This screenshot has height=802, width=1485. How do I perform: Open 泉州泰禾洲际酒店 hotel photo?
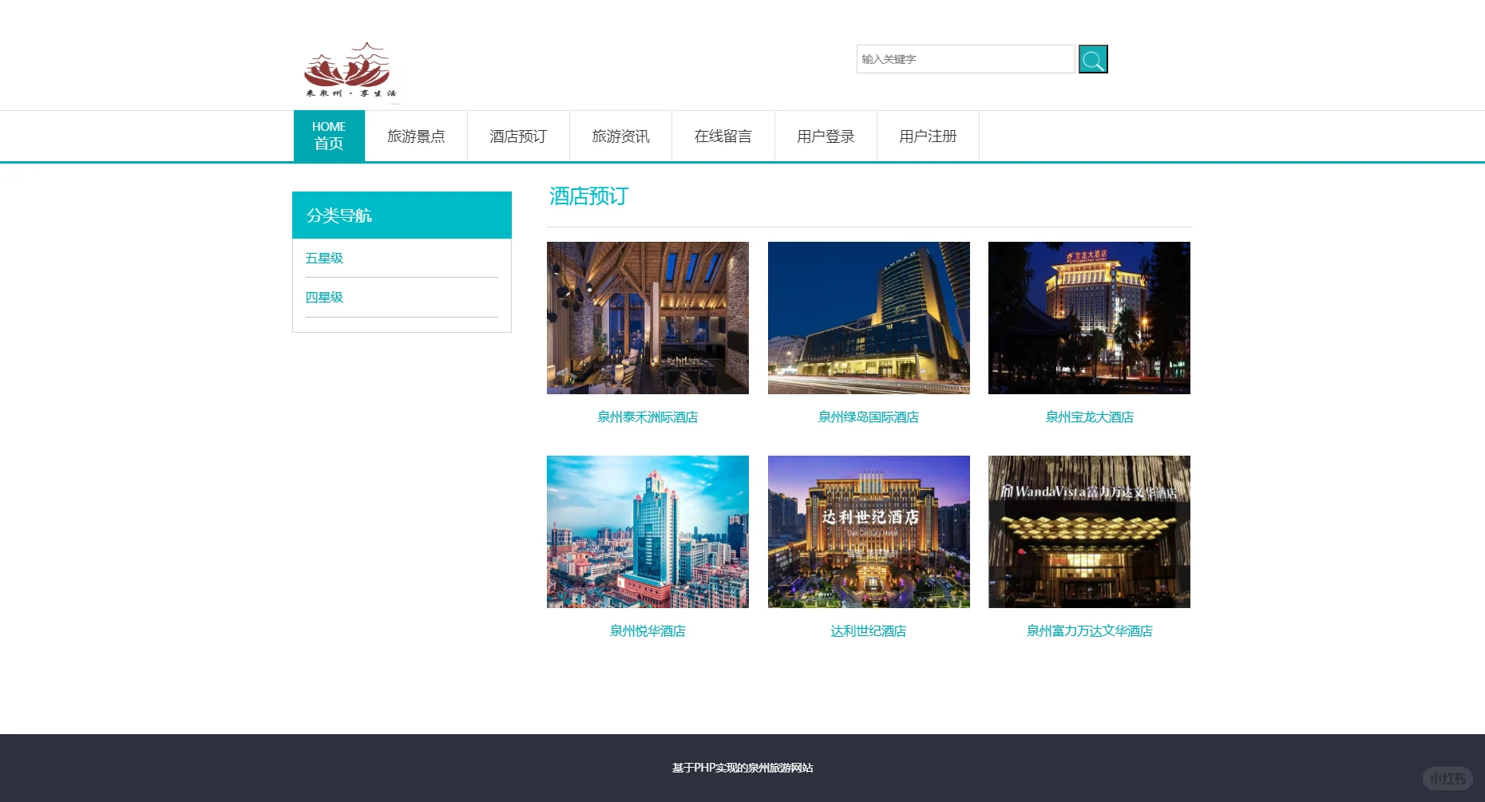click(647, 317)
